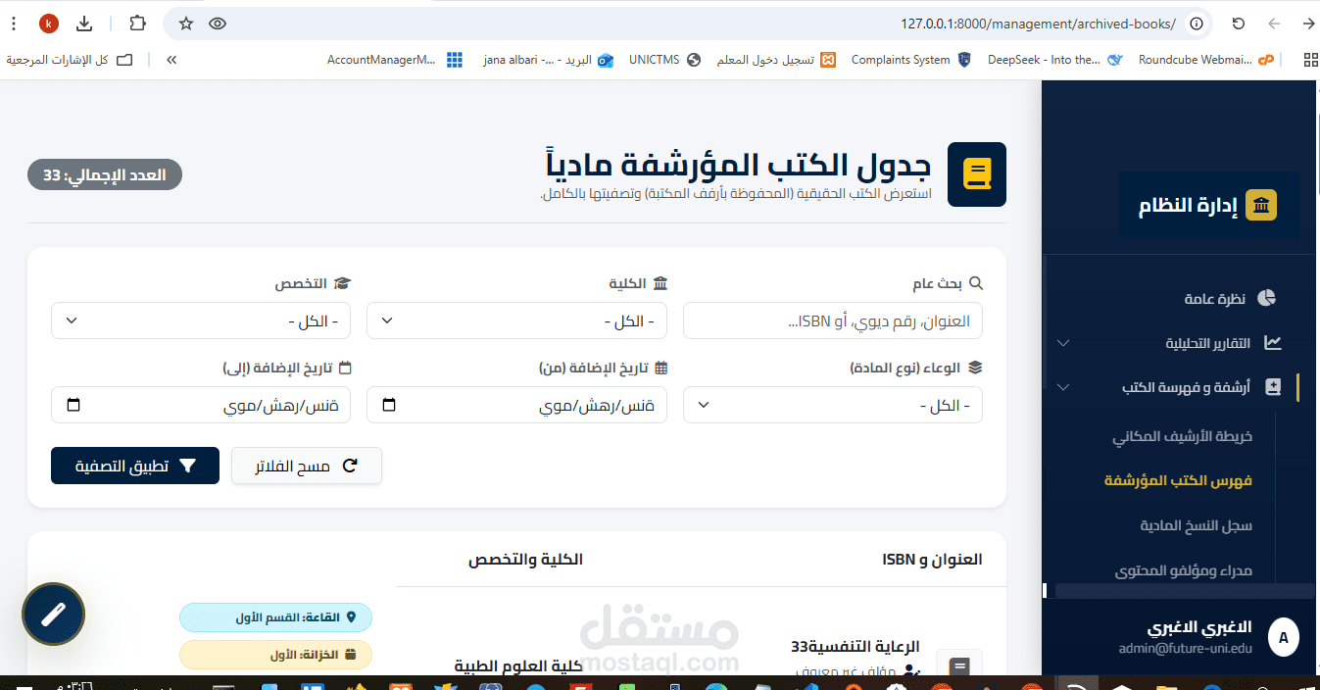Click the eye icon in address bar
This screenshot has height=690, width=1320.
tap(218, 24)
